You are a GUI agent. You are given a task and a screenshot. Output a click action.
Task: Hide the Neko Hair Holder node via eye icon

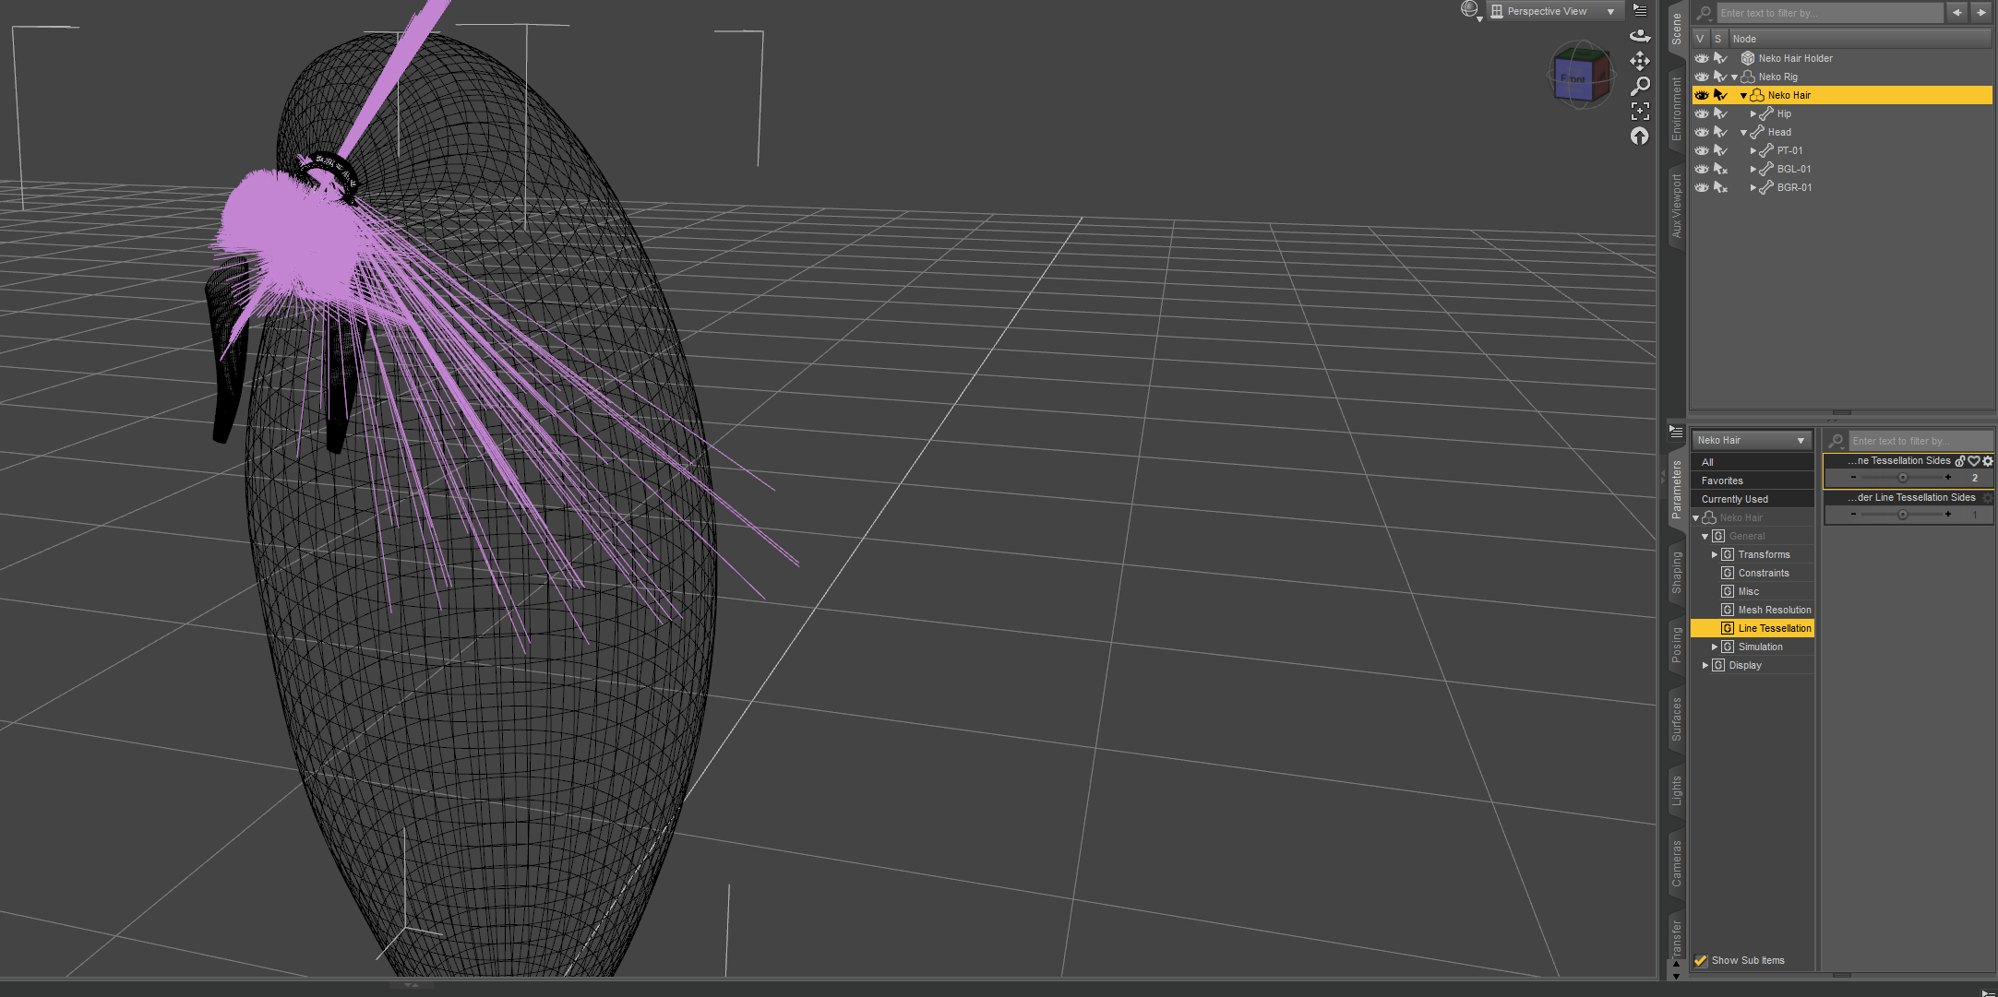1701,58
